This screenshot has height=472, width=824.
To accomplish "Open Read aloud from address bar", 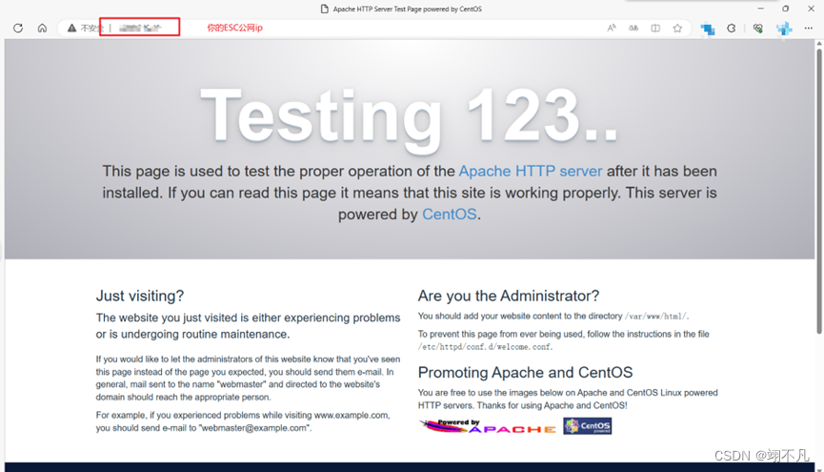I will pos(612,28).
